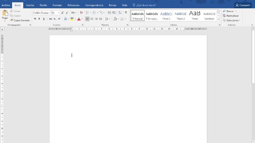Open the font name dropdown
The image size is (255, 143).
50,13
